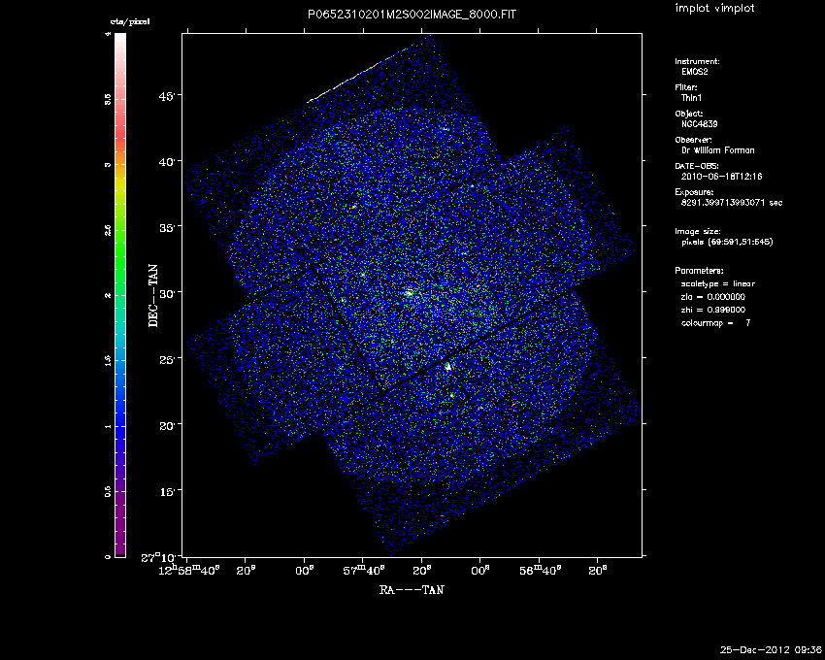
Task: Click the bright white source near DEC 25'
Action: 448,367
